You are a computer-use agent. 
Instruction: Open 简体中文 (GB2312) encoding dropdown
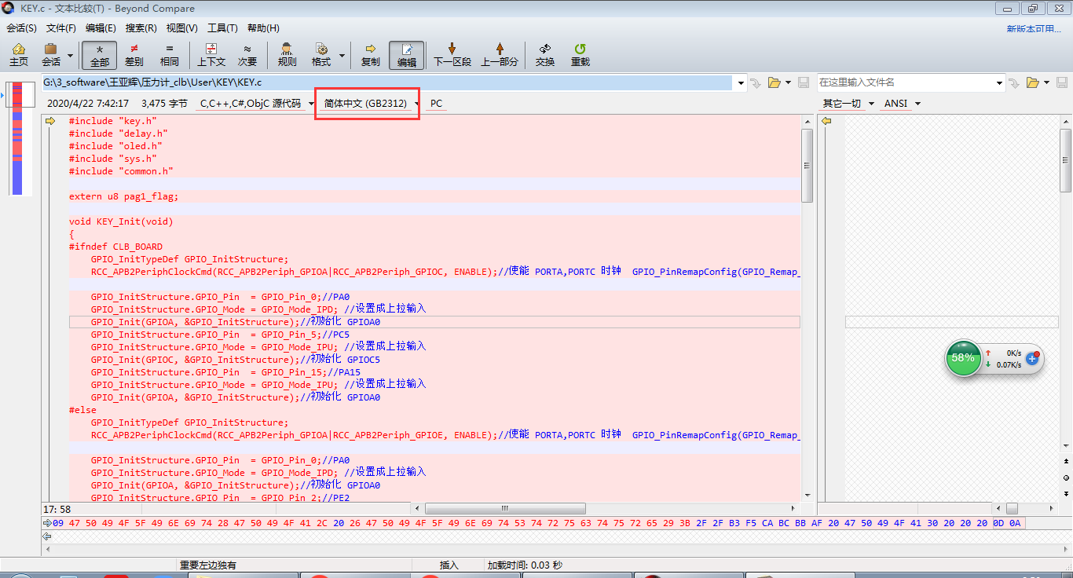pyautogui.click(x=417, y=104)
